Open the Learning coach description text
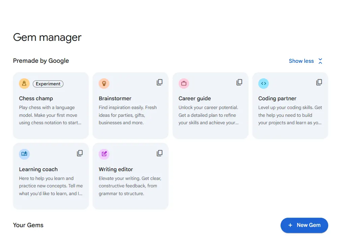The width and height of the screenshot is (338, 238). pos(51,186)
